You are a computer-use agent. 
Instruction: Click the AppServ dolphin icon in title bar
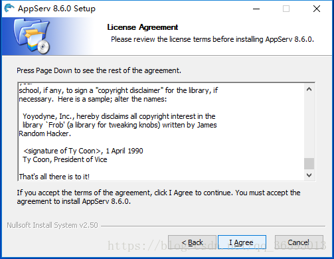click(9, 8)
